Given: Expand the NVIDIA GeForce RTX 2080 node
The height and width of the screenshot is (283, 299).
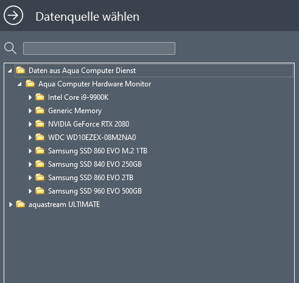Looking at the screenshot, I should click(30, 124).
